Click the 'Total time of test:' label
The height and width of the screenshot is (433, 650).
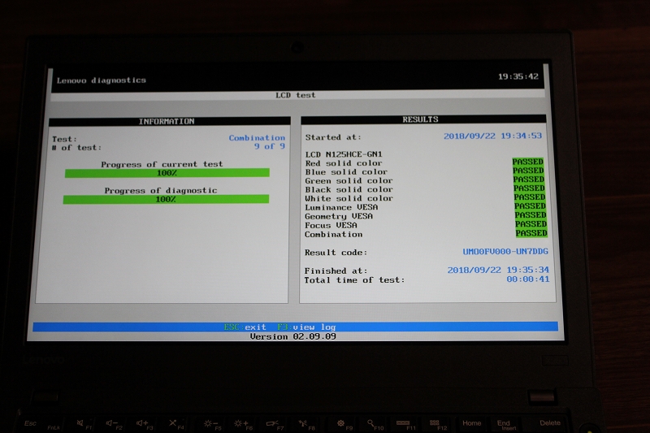coord(354,280)
